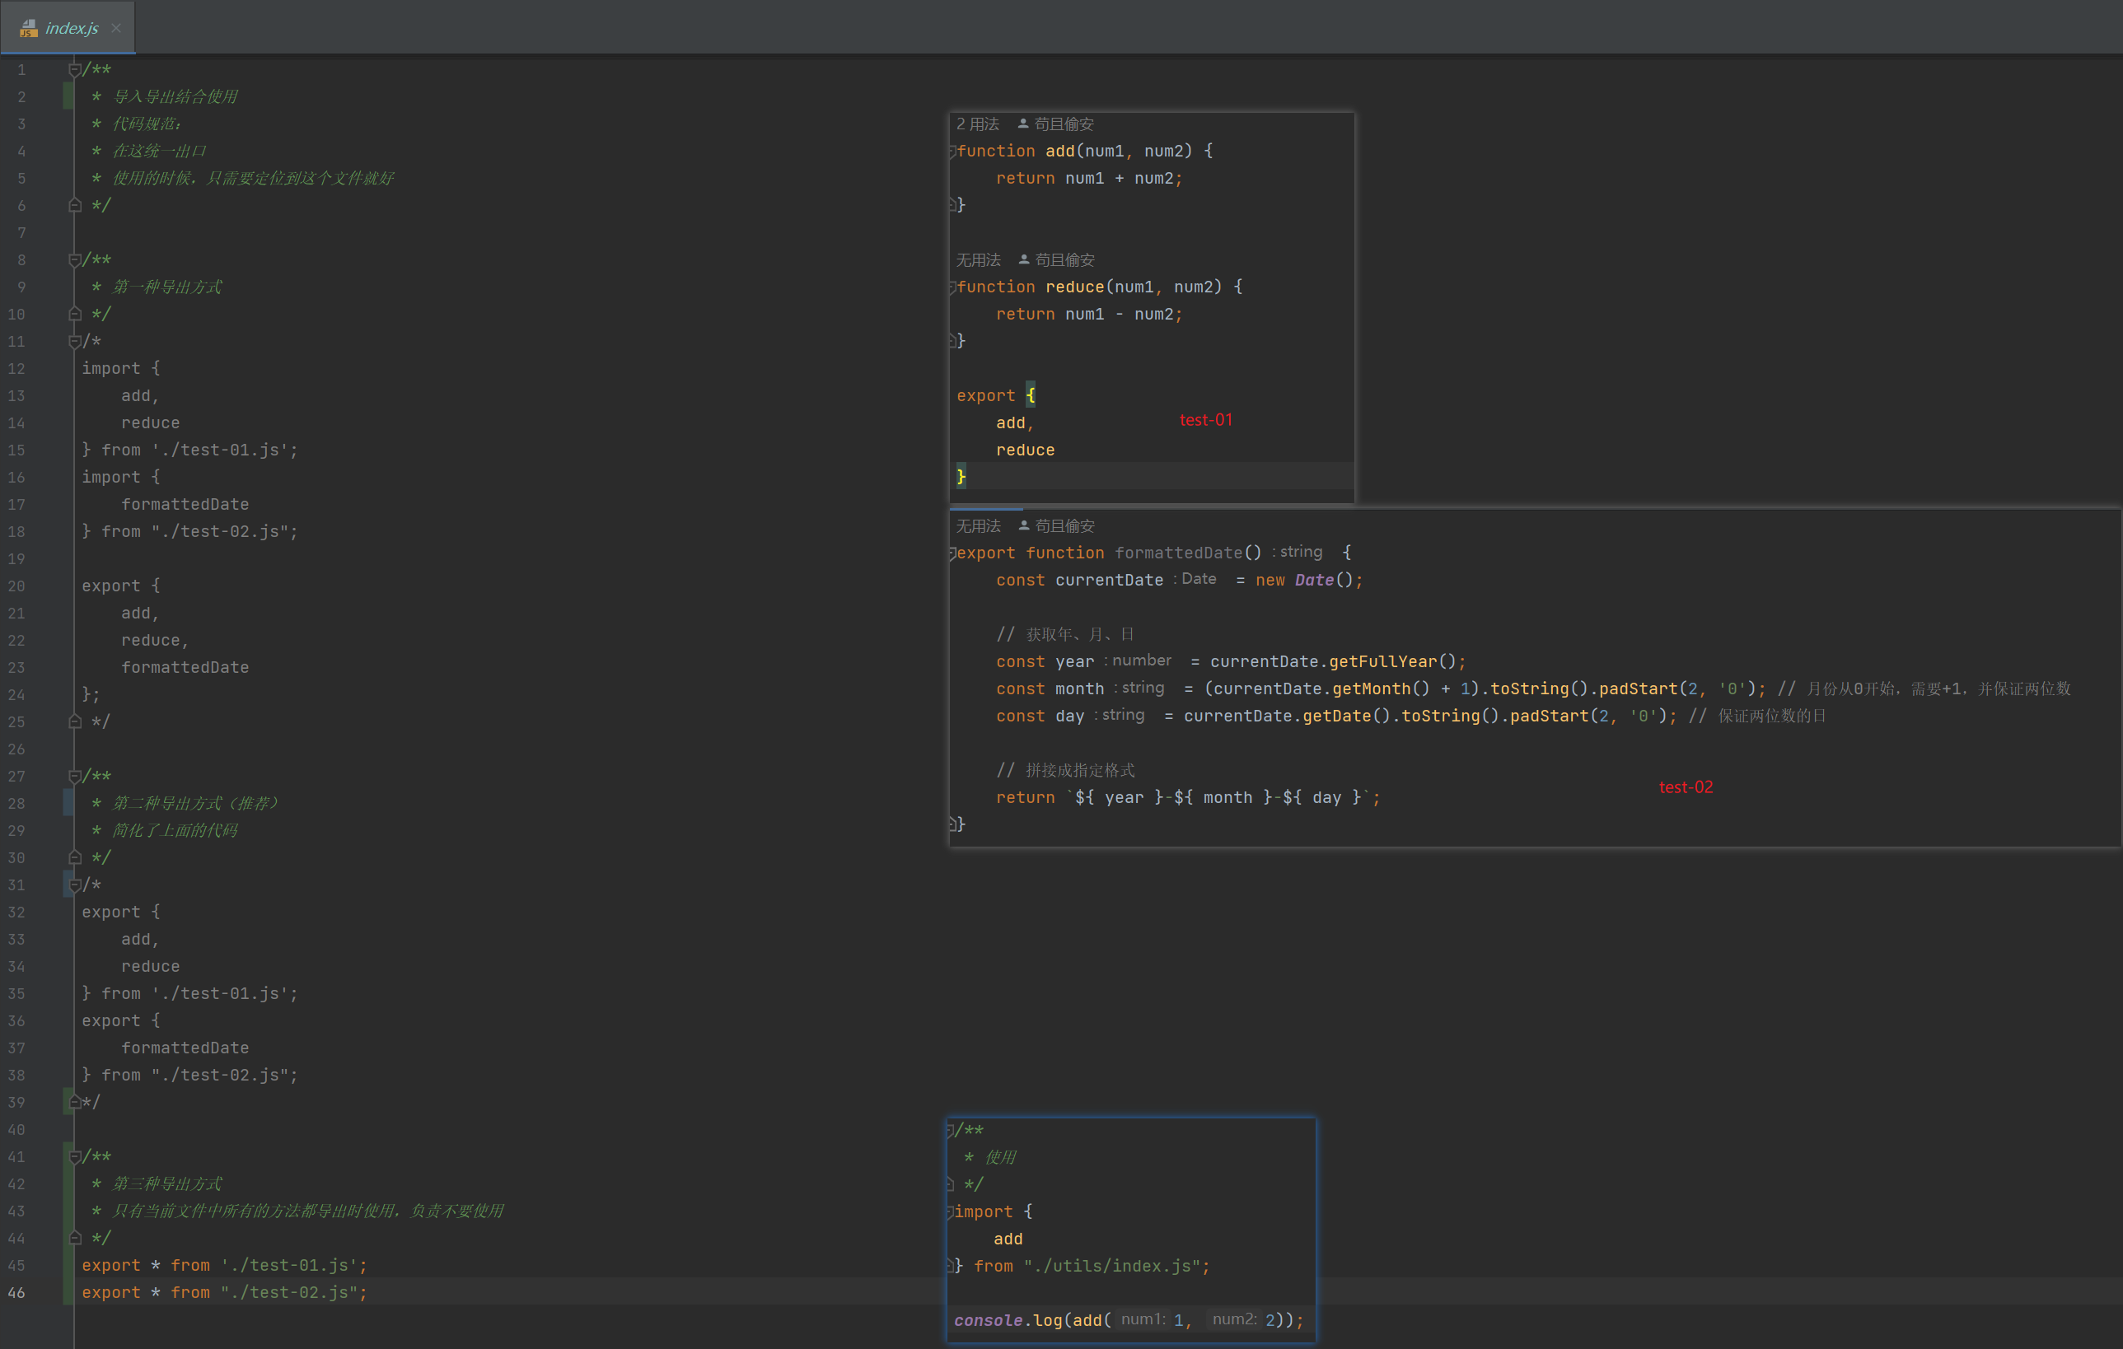Screen dimensions: 2123x1349
Task: Click the author name above add function
Action: 1064,124
